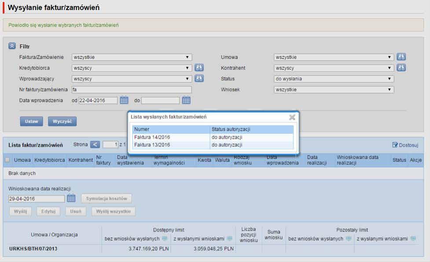Click info icon beside Pozostały limit z wysłanymi
This screenshot has height=262, width=430.
(413, 239)
